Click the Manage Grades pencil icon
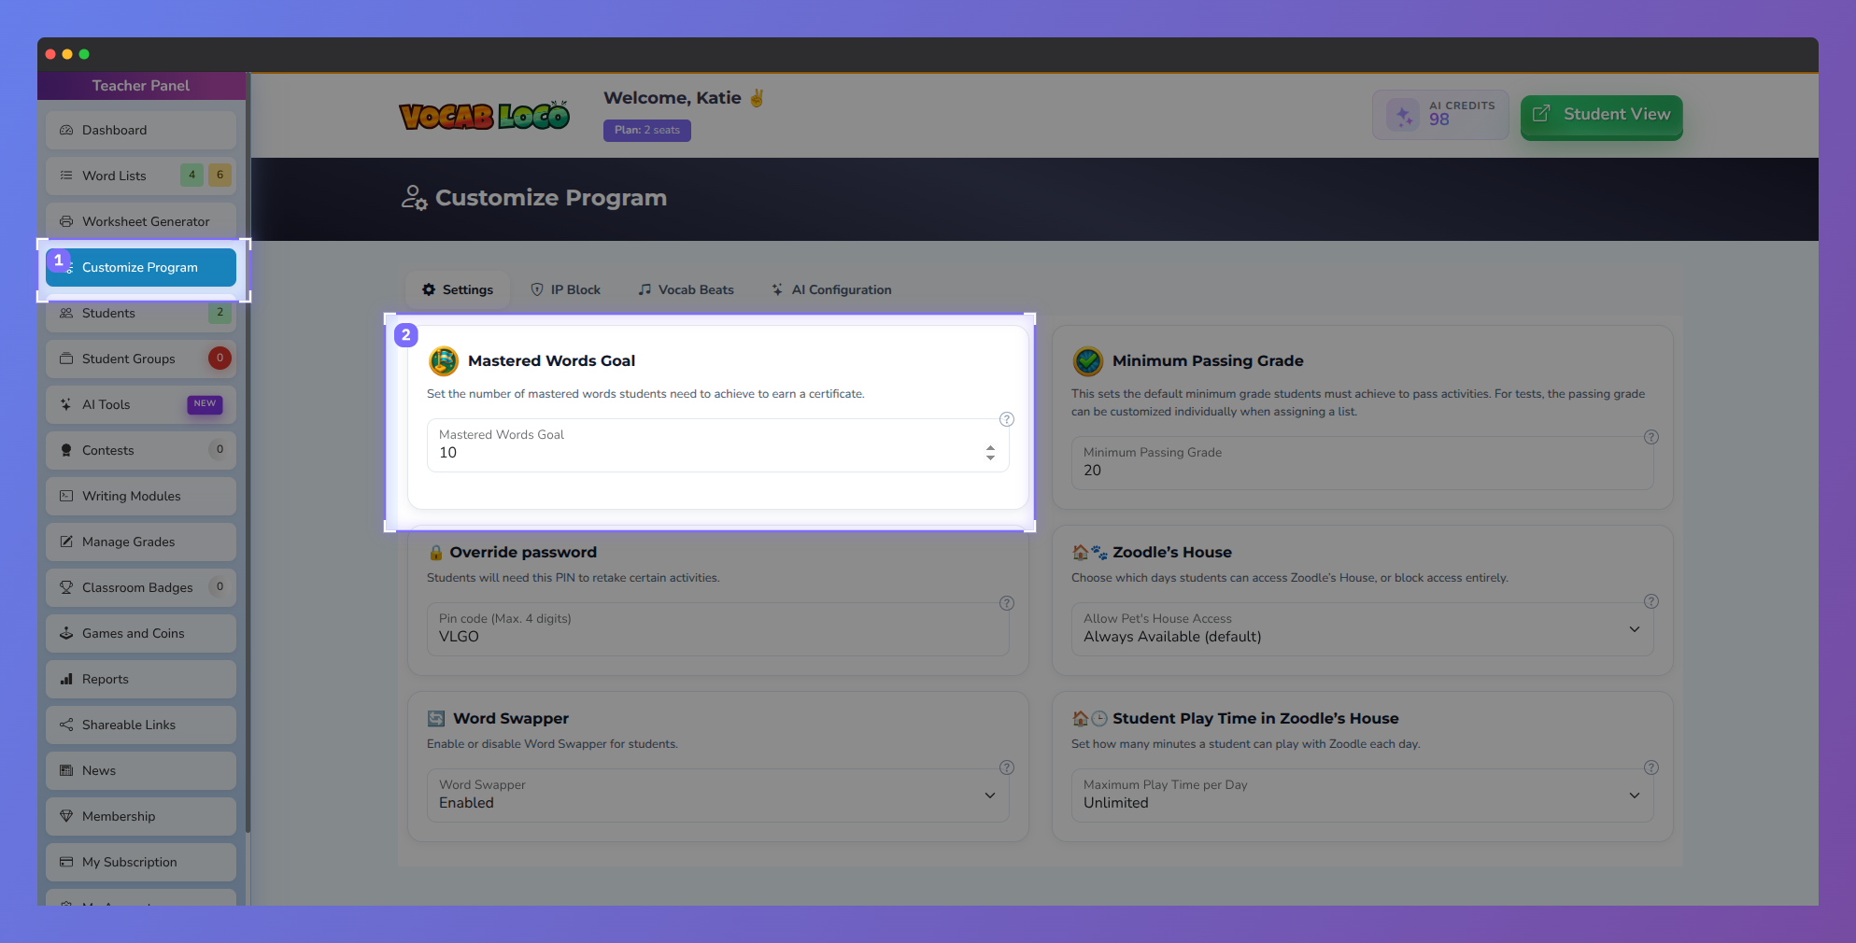Image resolution: width=1856 pixels, height=943 pixels. 66,542
